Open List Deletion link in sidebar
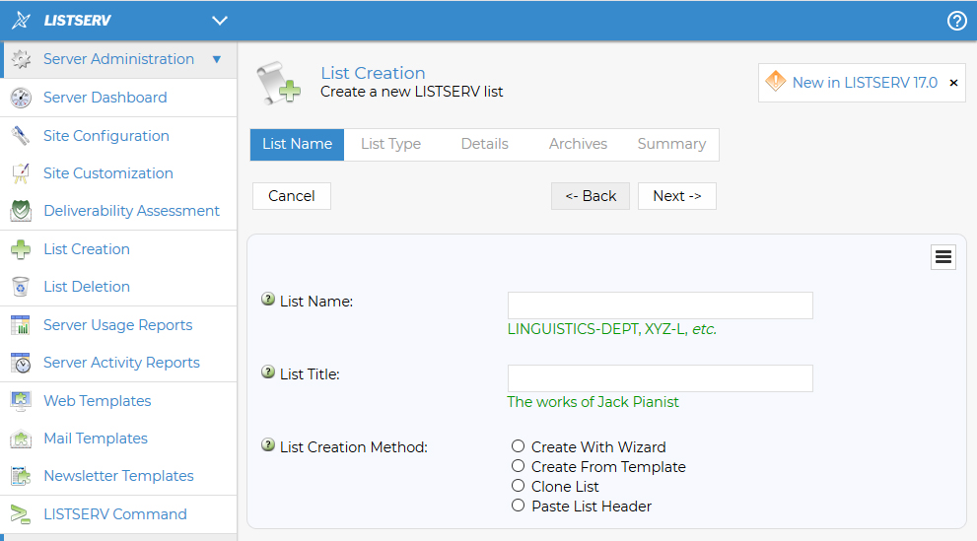The image size is (977, 541). tap(87, 287)
